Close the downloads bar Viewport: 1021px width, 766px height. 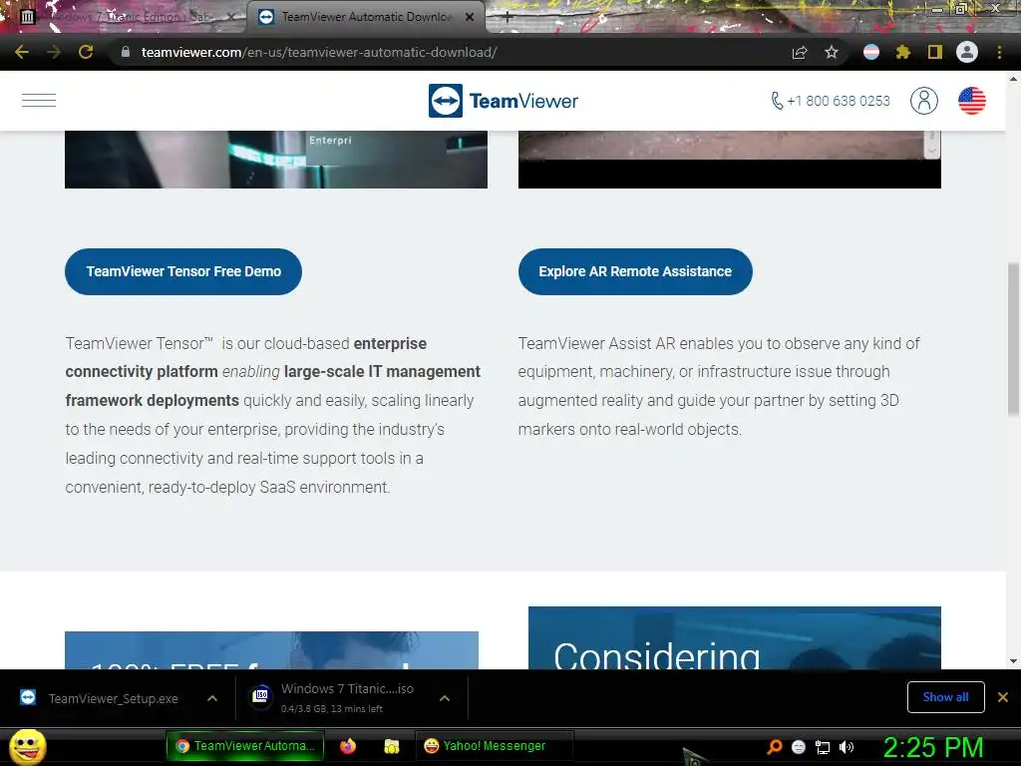(x=1003, y=697)
